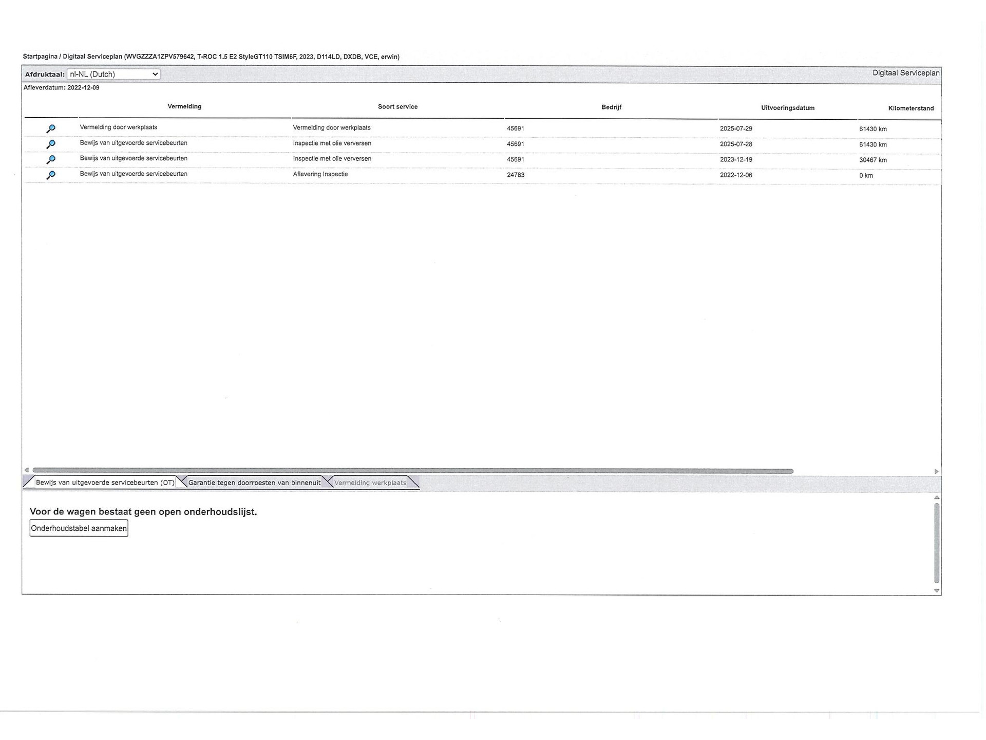The width and height of the screenshot is (986, 740).
Task: Sort by Uitvoeringsdatum column header
Action: (787, 108)
